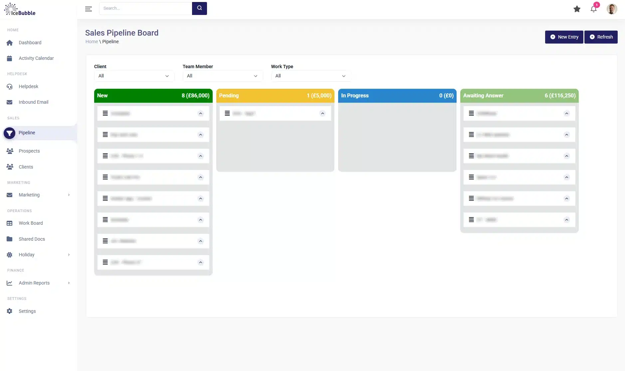Viewport: 625px width, 371px height.
Task: Click the search magnifier button
Action: point(199,8)
